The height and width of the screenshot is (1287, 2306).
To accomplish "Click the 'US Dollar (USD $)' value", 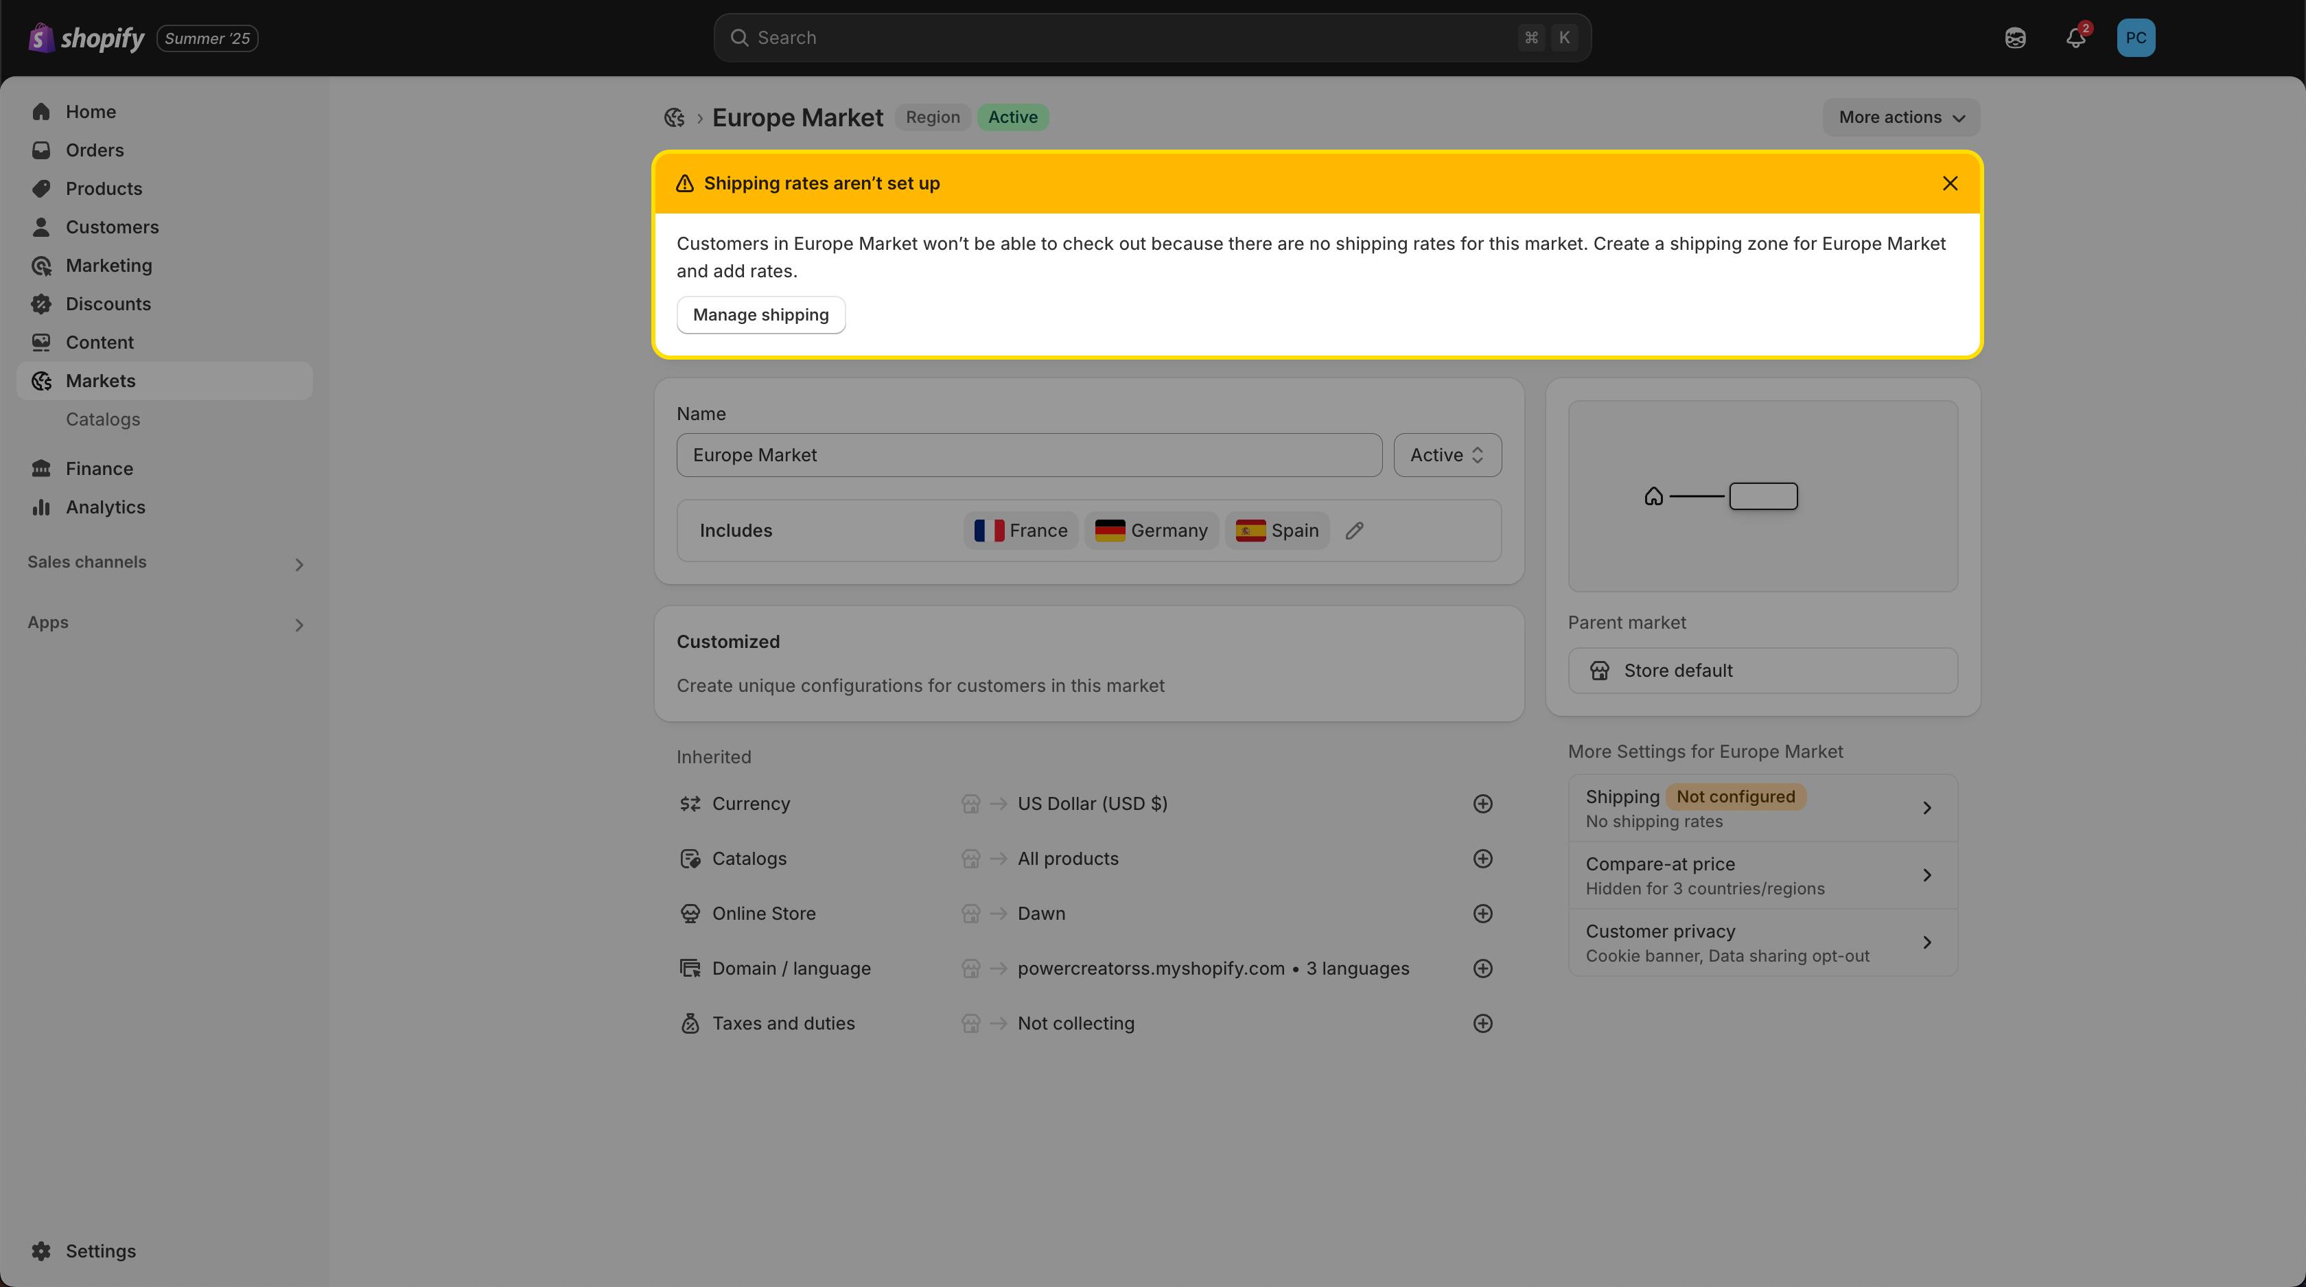I will 1092,804.
